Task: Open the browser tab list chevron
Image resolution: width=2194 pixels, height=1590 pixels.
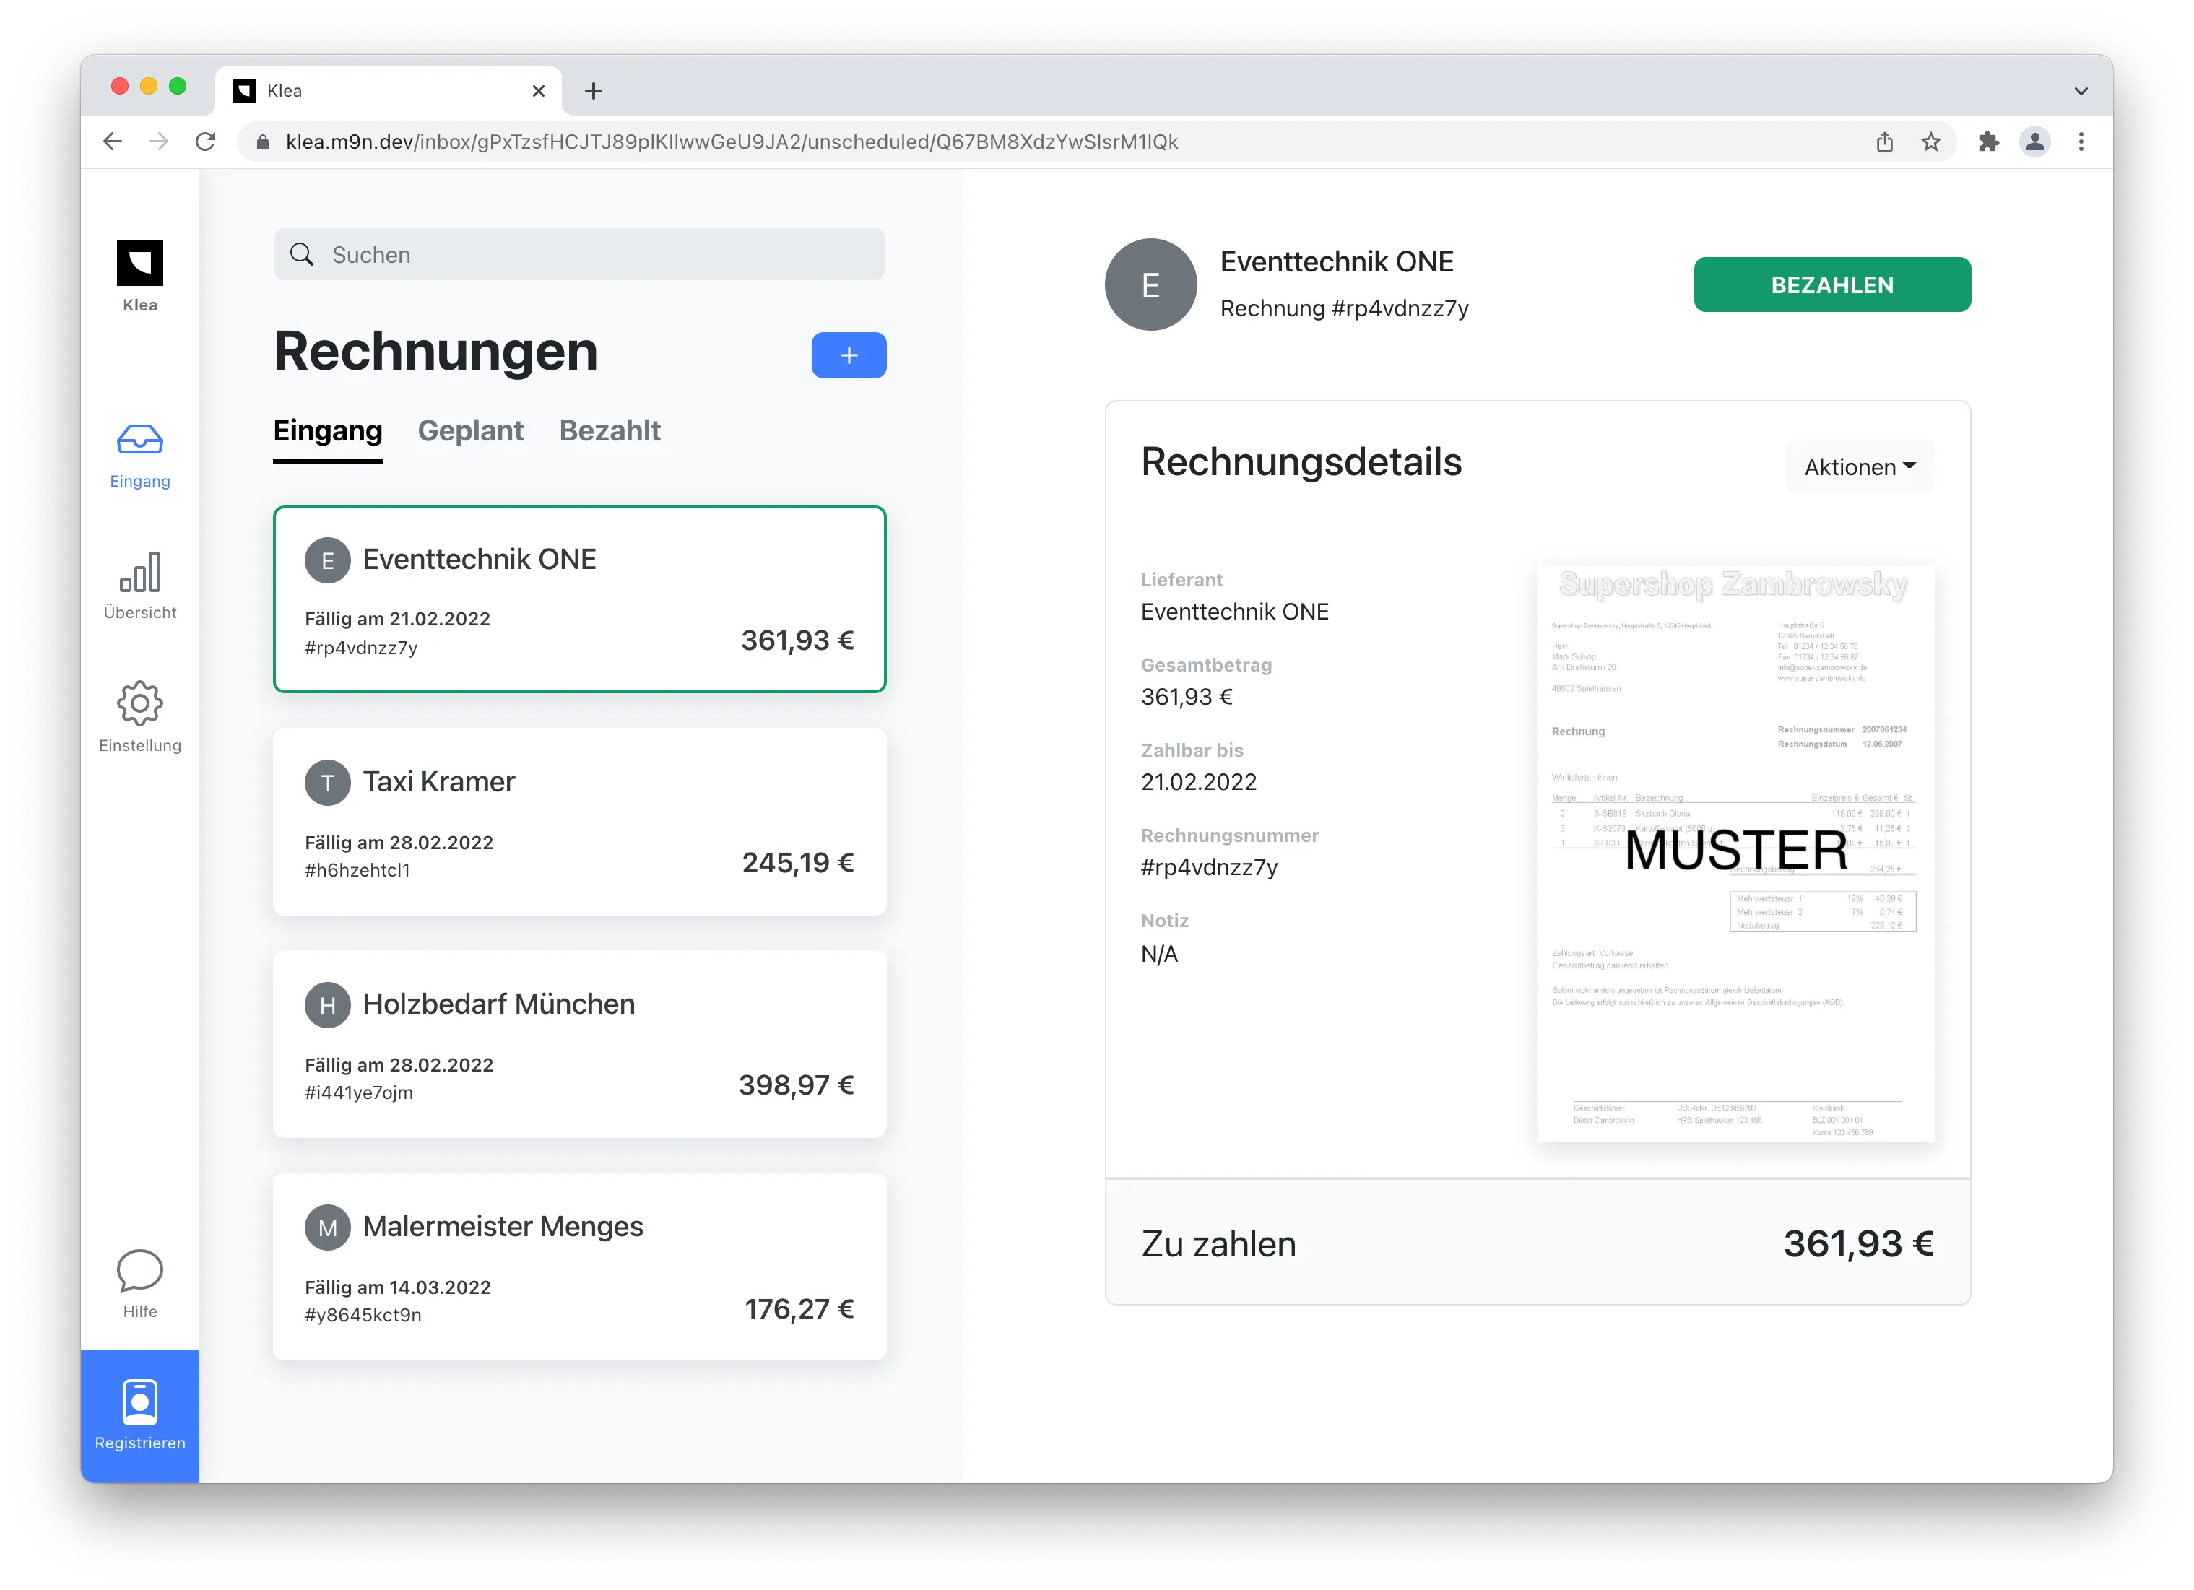Action: (2080, 91)
